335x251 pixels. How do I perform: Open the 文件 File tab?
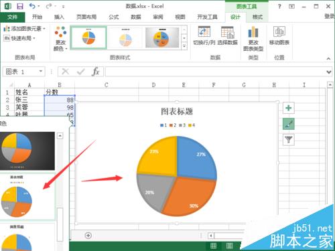[x=12, y=17]
